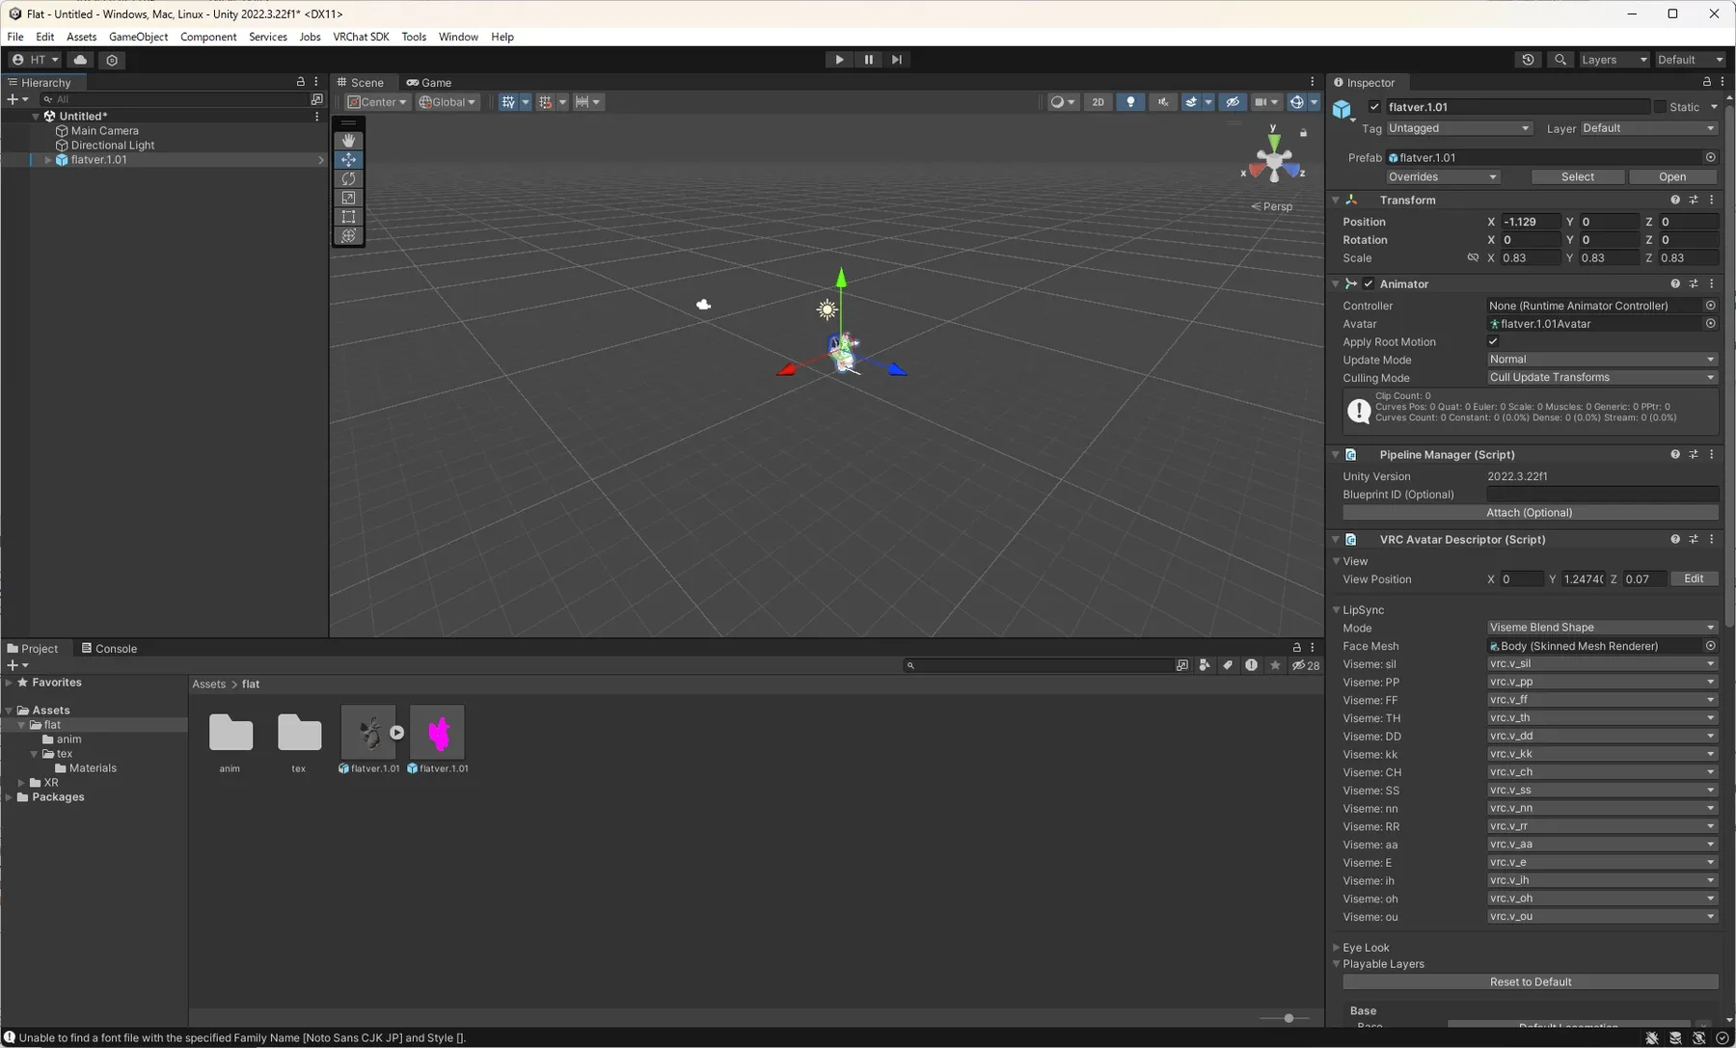Open Animator component help icon
1736x1048 pixels.
[x=1675, y=283]
